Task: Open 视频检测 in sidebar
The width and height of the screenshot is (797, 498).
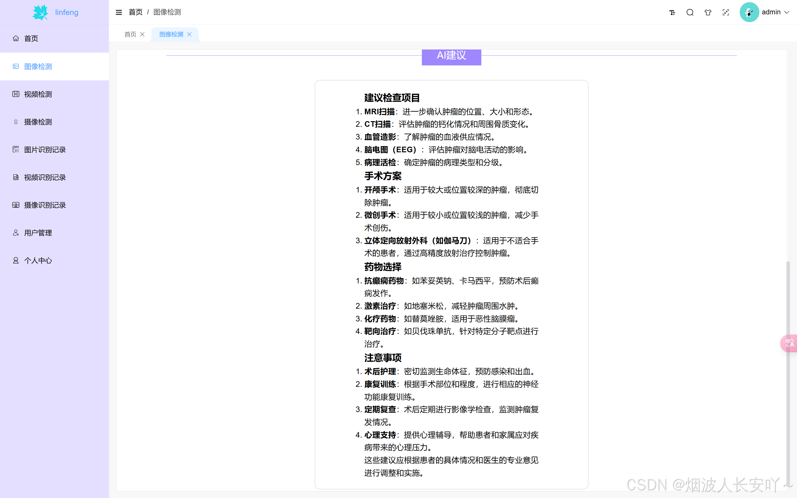Action: tap(38, 94)
